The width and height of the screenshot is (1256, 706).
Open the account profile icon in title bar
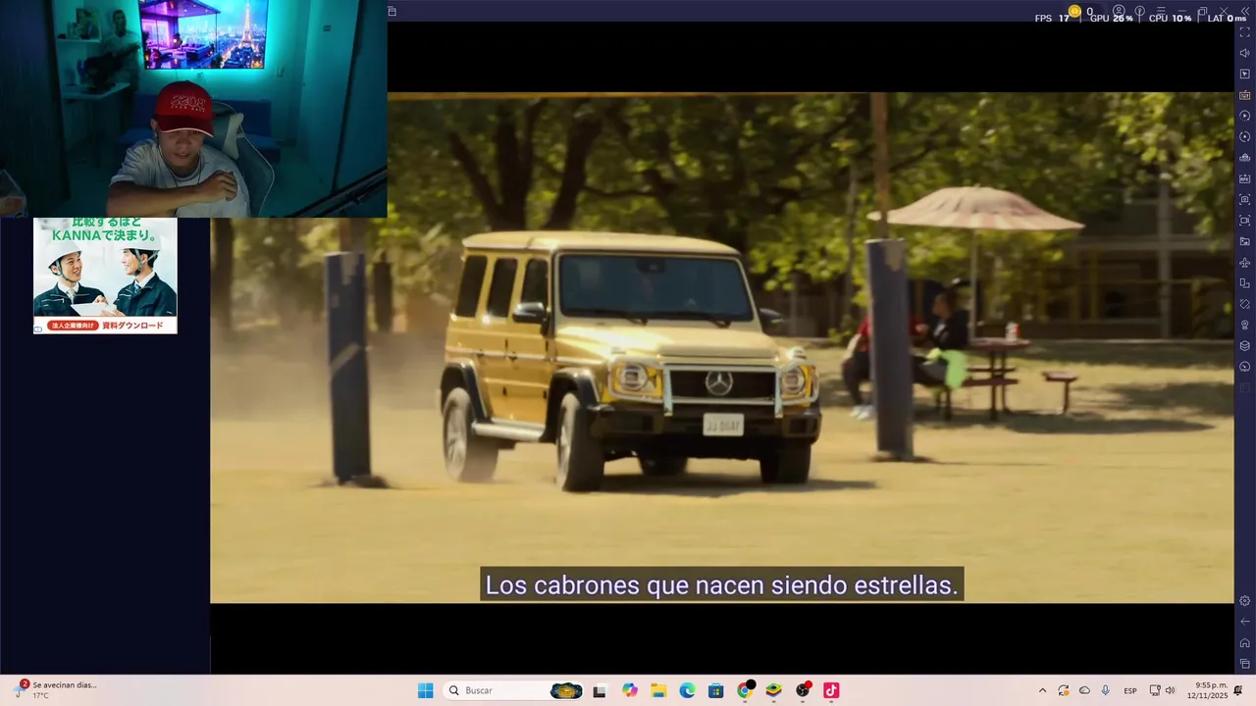[1119, 11]
